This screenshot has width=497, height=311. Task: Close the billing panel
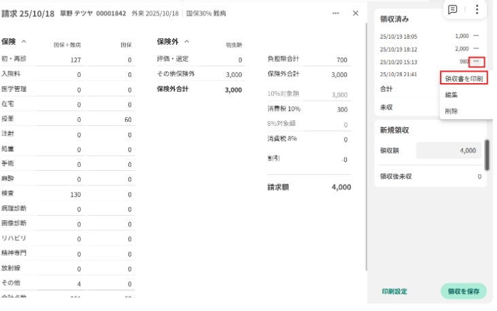click(356, 14)
